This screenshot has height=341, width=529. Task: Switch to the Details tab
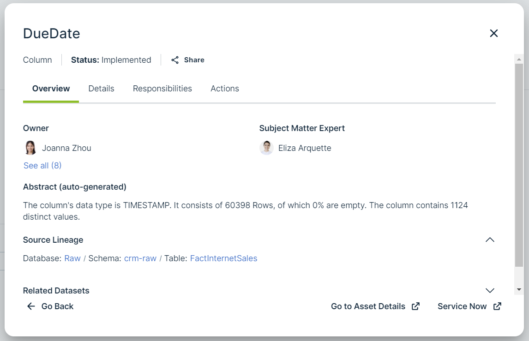click(101, 89)
